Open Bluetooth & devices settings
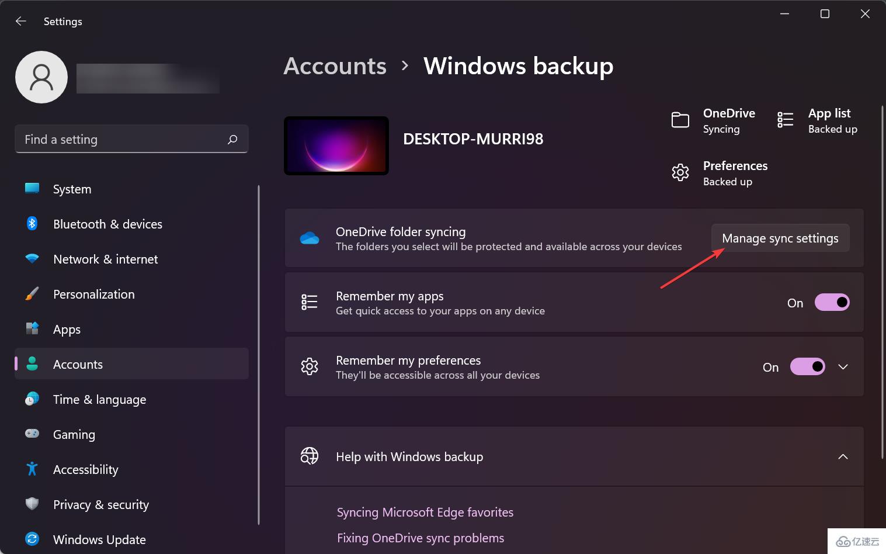886x554 pixels. click(132, 224)
